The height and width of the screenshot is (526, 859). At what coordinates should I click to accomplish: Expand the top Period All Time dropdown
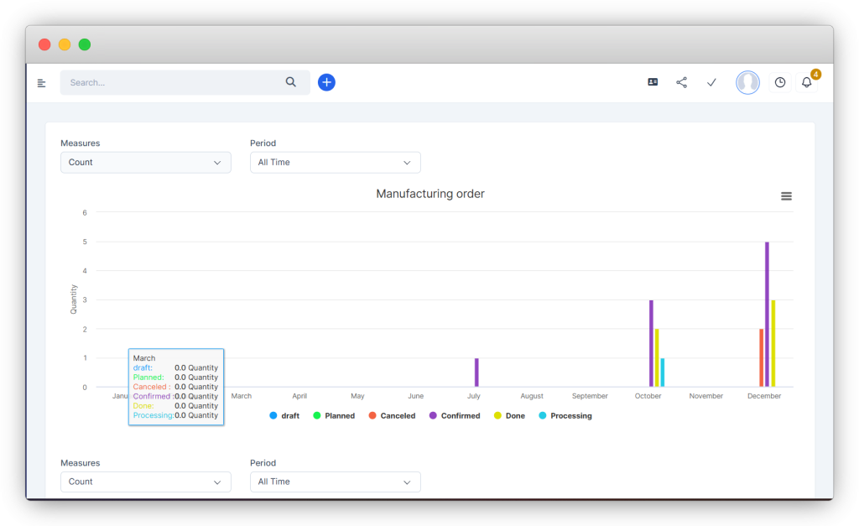(335, 163)
